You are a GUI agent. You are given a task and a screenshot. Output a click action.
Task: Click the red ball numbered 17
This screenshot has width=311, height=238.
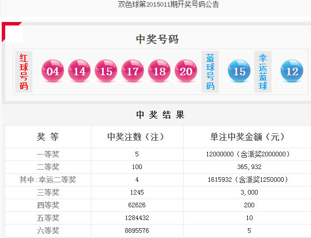point(133,71)
